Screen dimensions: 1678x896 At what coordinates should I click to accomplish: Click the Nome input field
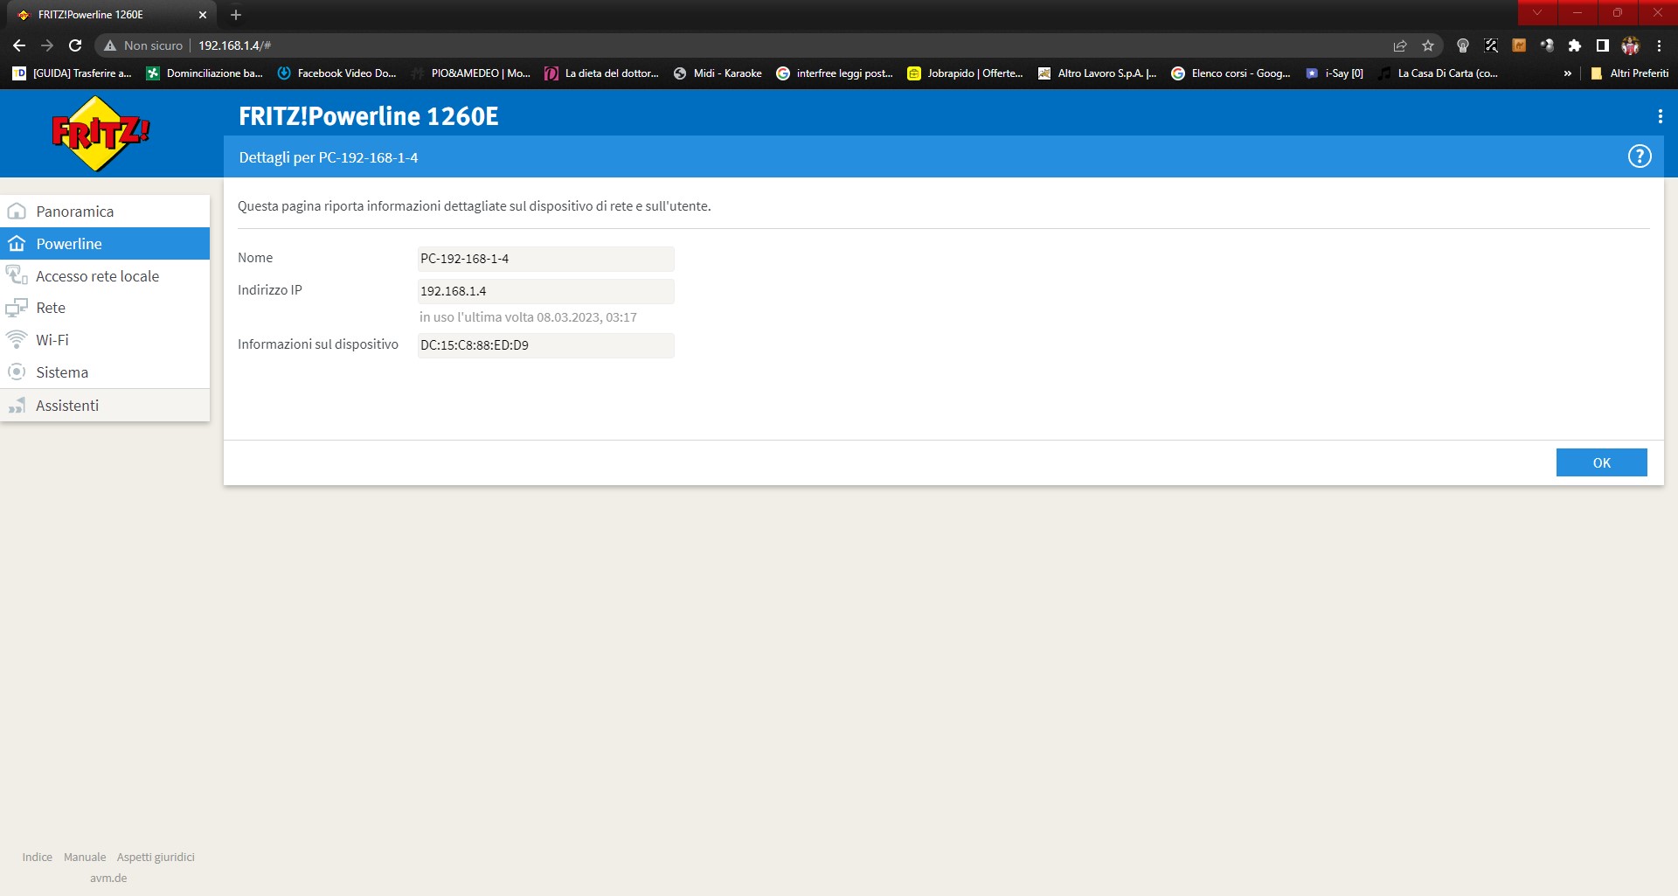[x=545, y=259]
